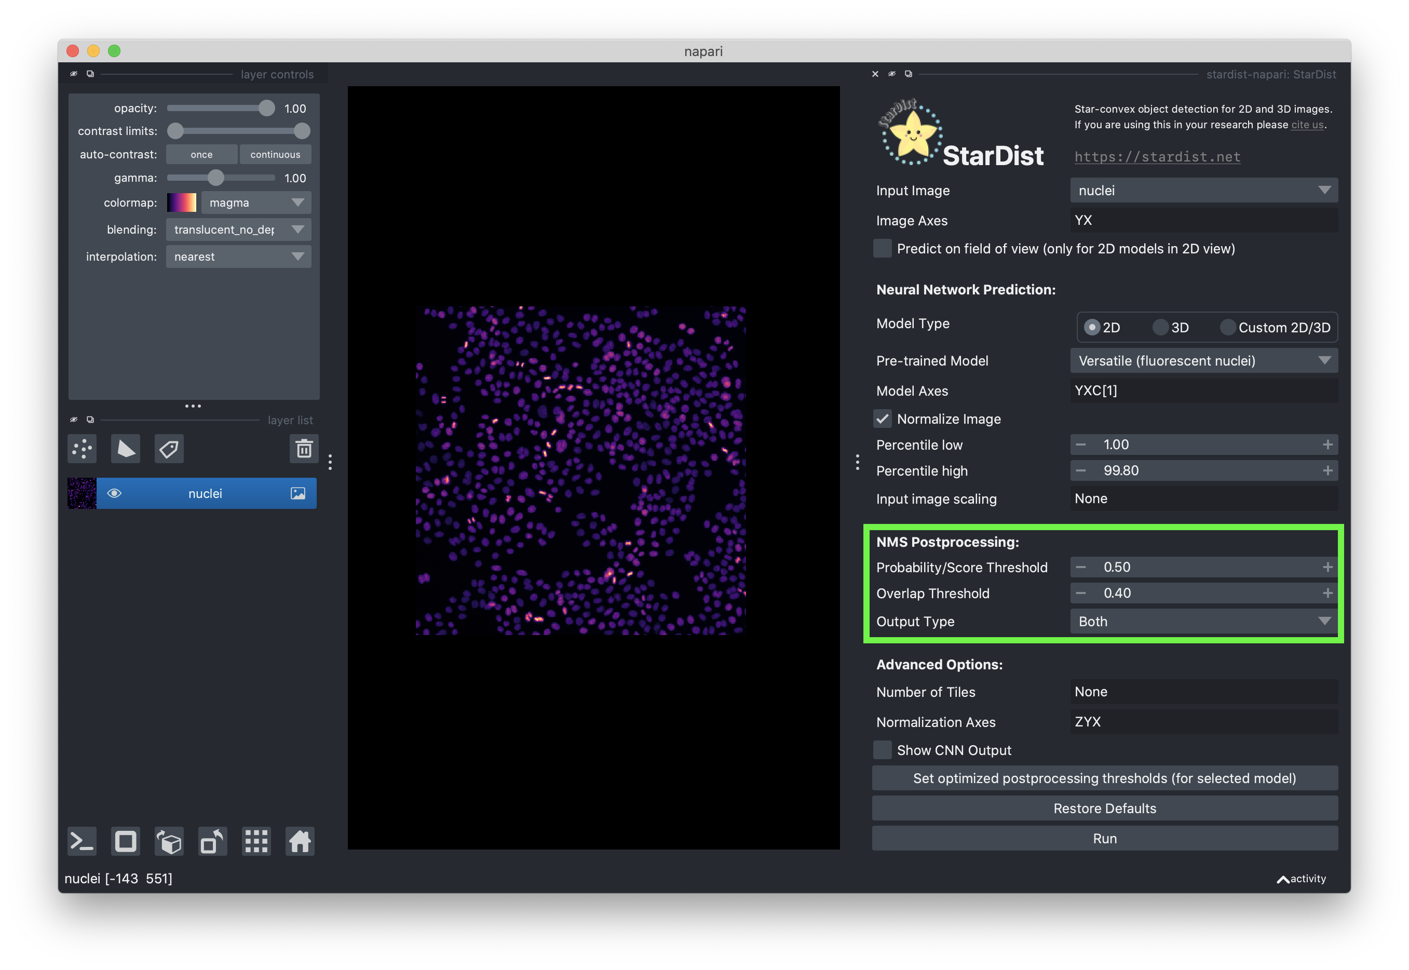This screenshot has height=970, width=1409.
Task: Expand the activity panel
Action: click(1302, 879)
